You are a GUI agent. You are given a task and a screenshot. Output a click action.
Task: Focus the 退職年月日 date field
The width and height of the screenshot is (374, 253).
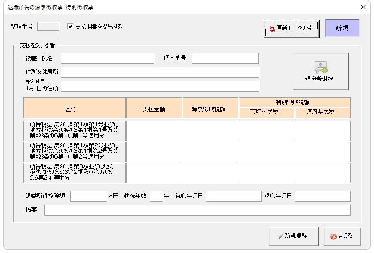pos(323,196)
